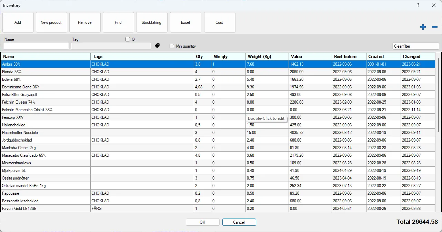Select the Femtorp XXV row
Image resolution: width=442 pixels, height=232 pixels.
pos(219,117)
